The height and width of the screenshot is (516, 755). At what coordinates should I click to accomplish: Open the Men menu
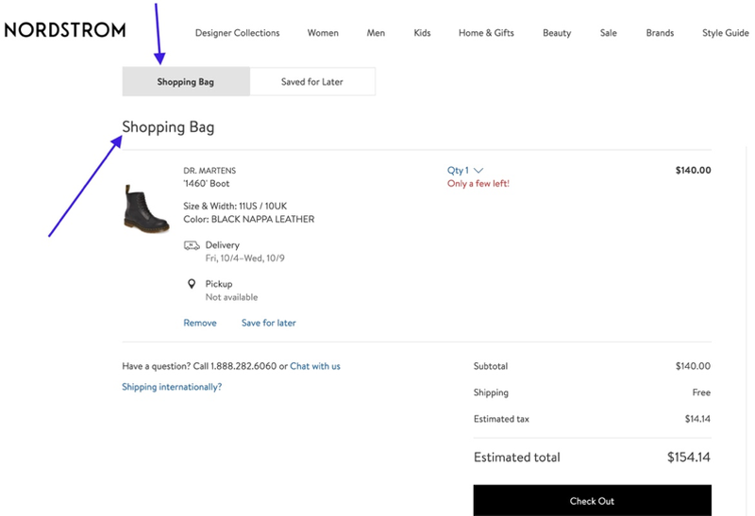point(376,33)
